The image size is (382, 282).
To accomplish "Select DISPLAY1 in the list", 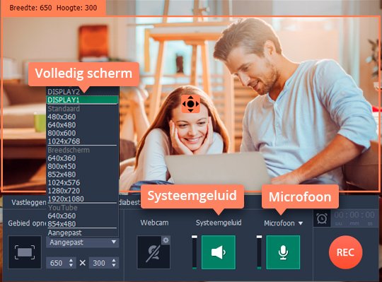I will pyautogui.click(x=82, y=100).
